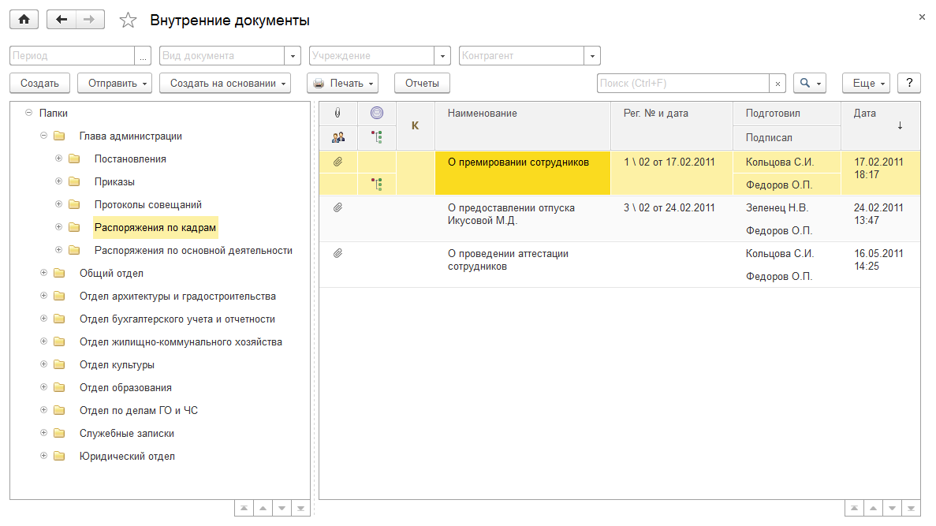Click attachment icon for О предоставлении отпуска
The height and width of the screenshot is (526, 936).
[337, 207]
